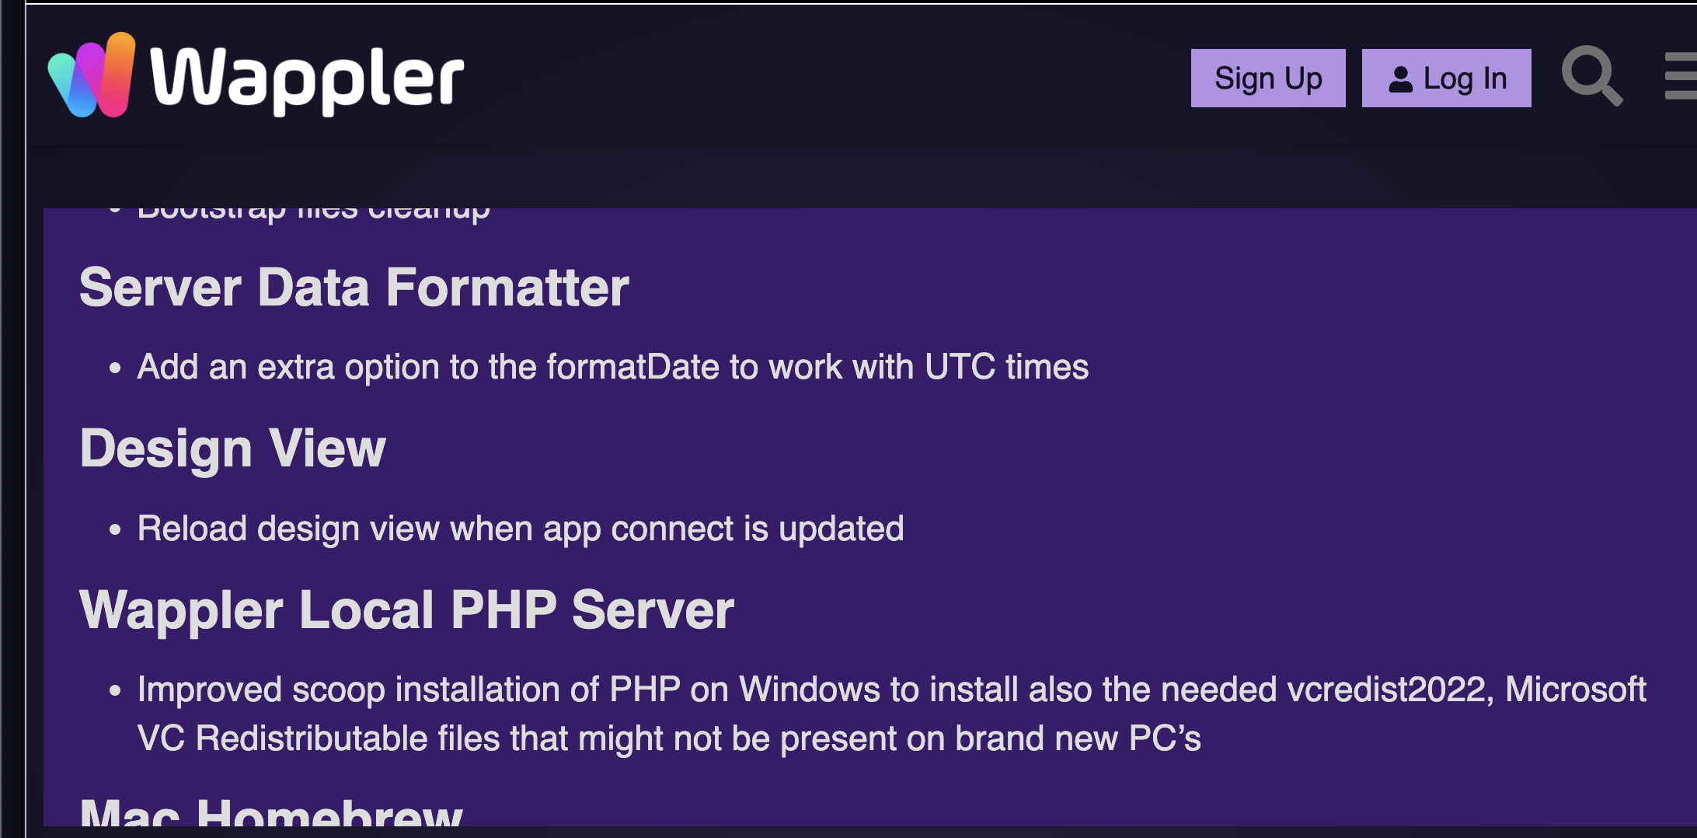Click the bullet before Reload design view
This screenshot has height=838, width=1697.
115,529
